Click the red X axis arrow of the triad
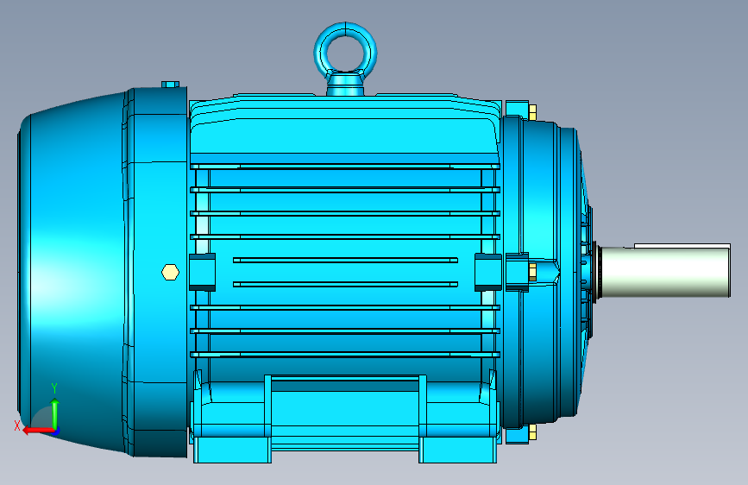Viewport: 748px width, 485px height. (37, 431)
